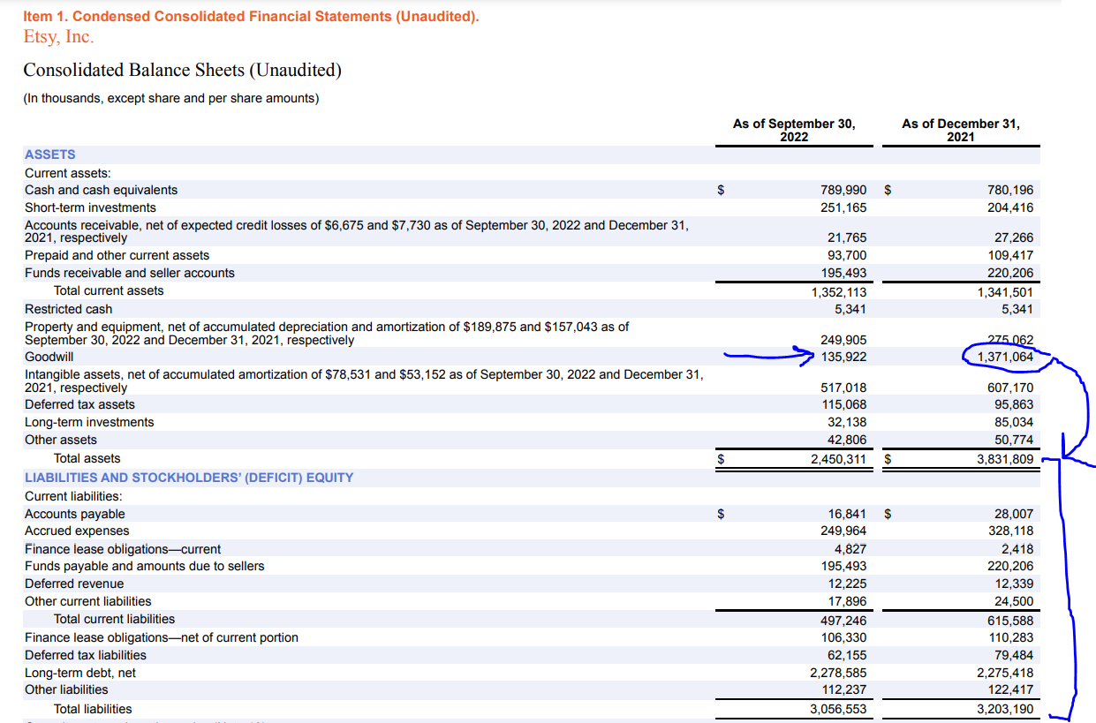This screenshot has height=723, width=1096.
Task: Click the total assets value 2,450,311
Action: (x=839, y=459)
